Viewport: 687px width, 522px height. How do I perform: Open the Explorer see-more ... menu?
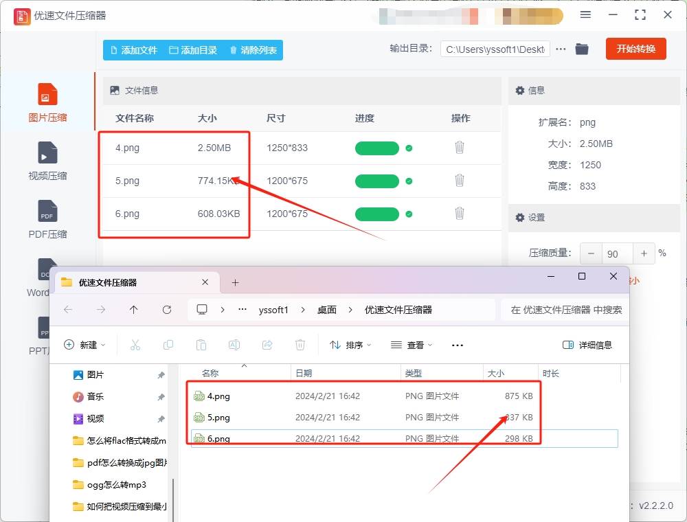(457, 345)
